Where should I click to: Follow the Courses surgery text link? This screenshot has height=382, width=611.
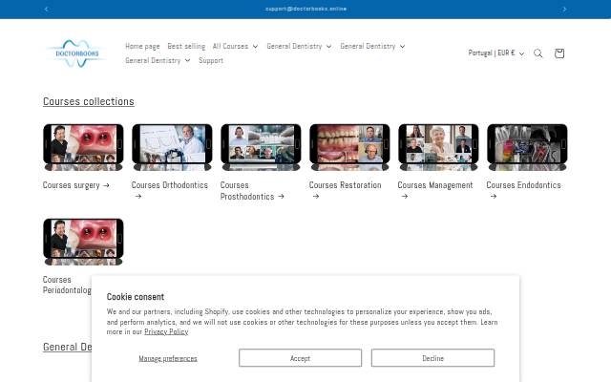[76, 185]
